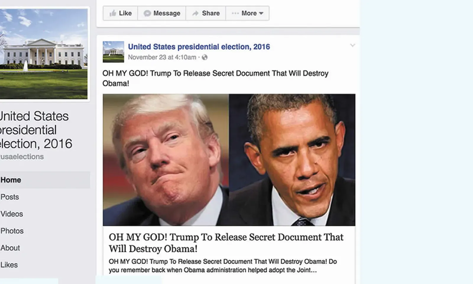Open the Videos section
Image resolution: width=473 pixels, height=284 pixels.
coord(12,214)
